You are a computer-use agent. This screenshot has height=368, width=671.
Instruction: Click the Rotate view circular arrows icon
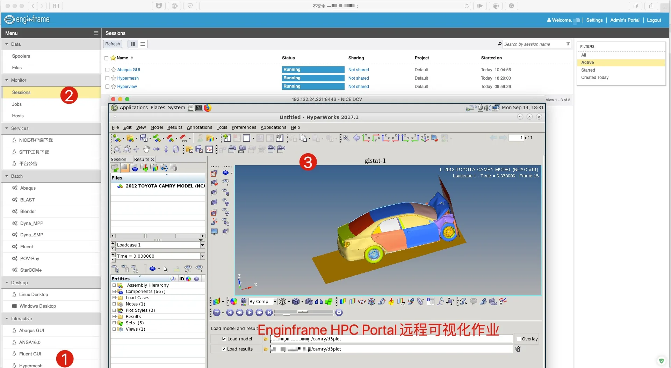tap(176, 149)
